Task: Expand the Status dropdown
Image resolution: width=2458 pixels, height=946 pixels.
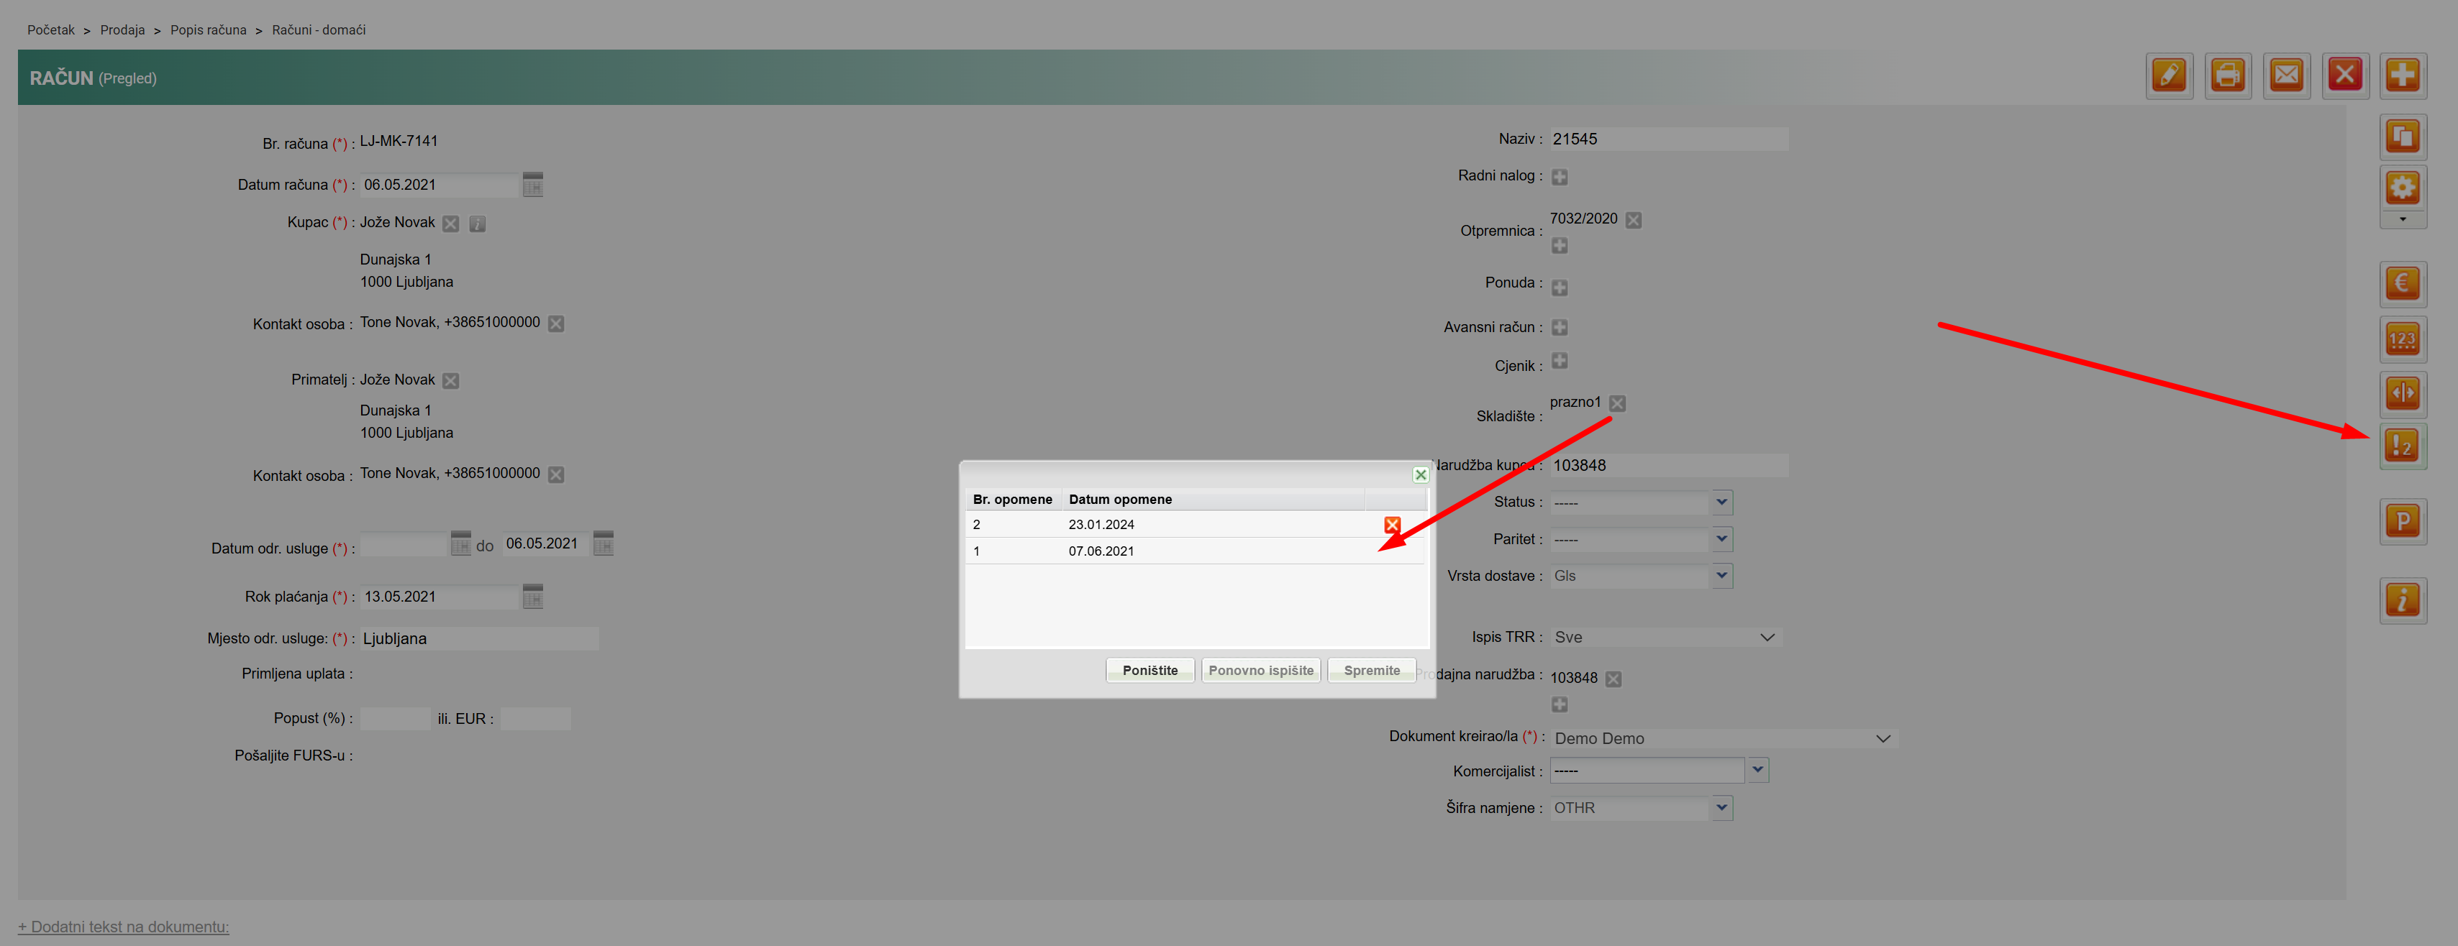Action: click(x=1721, y=502)
